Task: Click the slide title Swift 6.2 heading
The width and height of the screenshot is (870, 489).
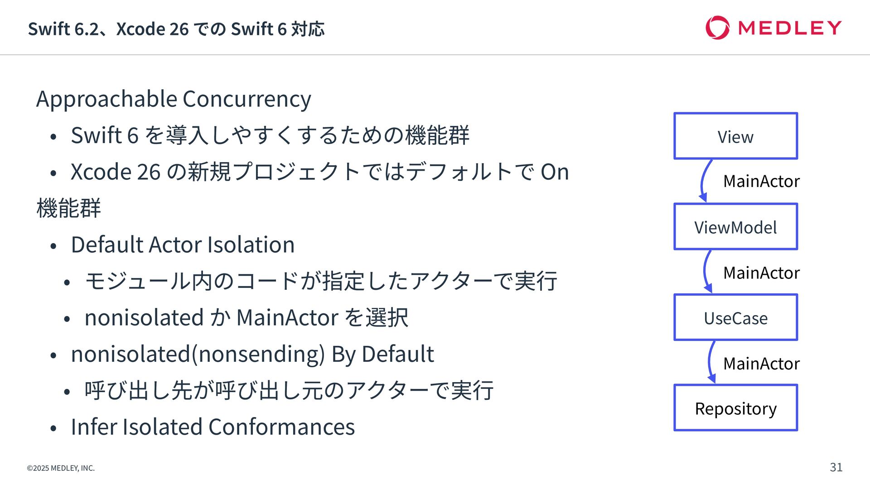Action: click(x=176, y=29)
